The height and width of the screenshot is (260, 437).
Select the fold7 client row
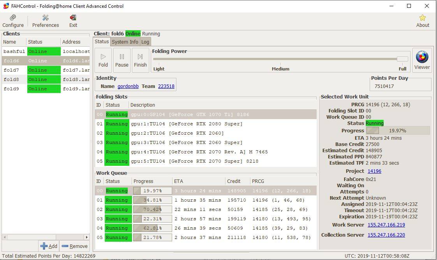click(46, 70)
